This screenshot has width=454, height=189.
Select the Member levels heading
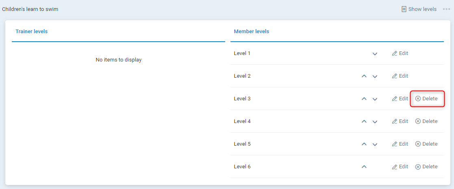tap(252, 32)
